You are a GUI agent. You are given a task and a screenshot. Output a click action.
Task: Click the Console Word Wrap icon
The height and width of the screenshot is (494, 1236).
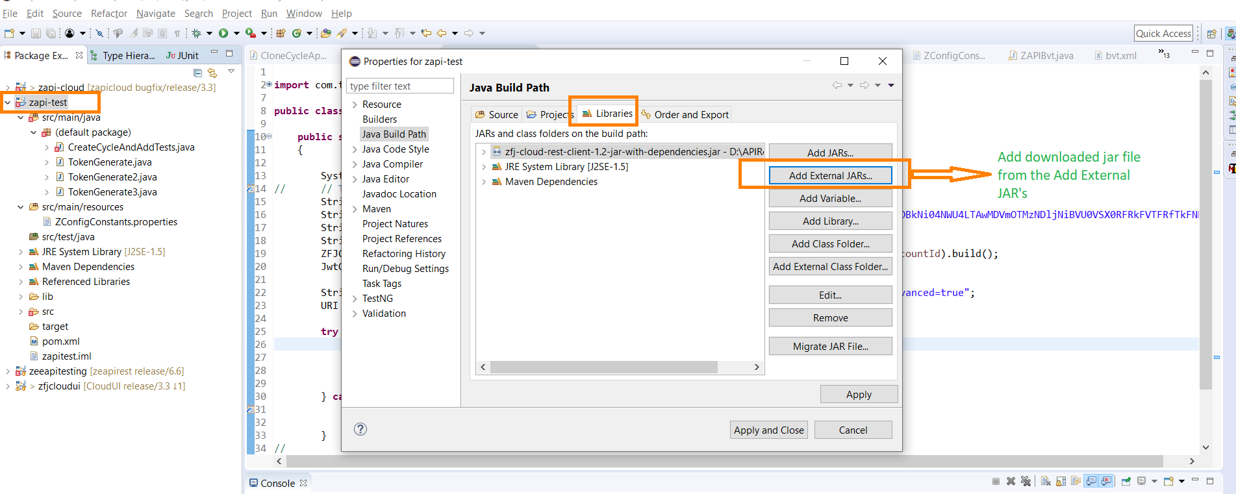click(1076, 481)
